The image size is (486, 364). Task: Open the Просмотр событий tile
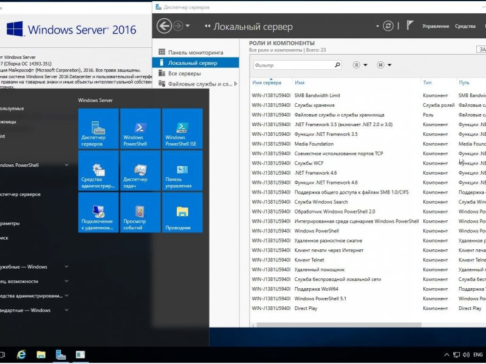coord(140,212)
